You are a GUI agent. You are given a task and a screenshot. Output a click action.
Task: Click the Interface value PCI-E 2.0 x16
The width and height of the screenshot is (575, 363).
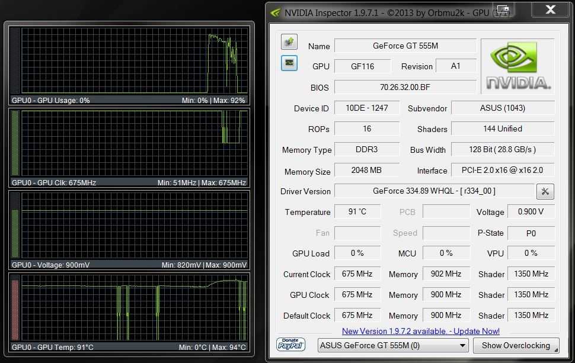(503, 170)
